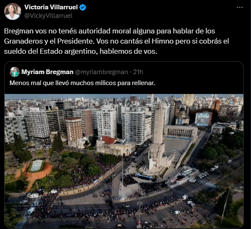Click the Myriam Bregman name in quoted tweet

coord(47,72)
